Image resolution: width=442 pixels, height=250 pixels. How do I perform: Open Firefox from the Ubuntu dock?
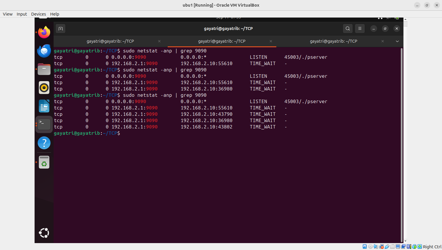[x=44, y=32]
